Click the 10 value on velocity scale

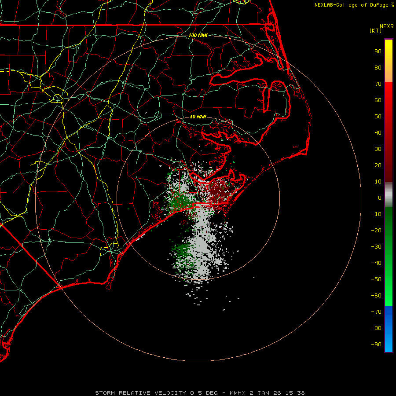378,182
